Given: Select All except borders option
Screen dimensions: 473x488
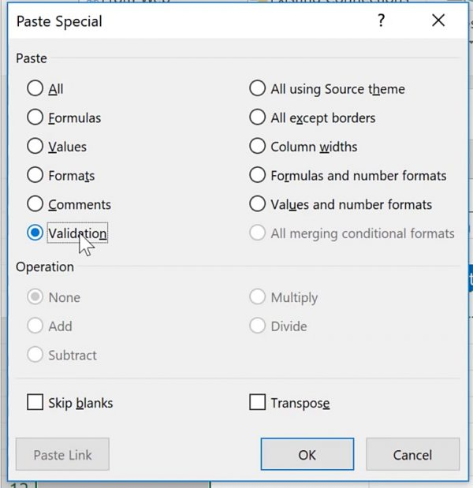Looking at the screenshot, I should click(x=257, y=117).
